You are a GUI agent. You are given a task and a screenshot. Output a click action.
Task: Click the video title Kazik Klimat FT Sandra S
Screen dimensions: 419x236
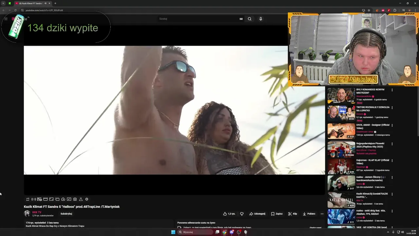tap(72, 207)
